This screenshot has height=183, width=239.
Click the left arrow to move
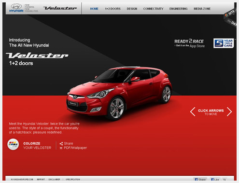click(x=193, y=112)
